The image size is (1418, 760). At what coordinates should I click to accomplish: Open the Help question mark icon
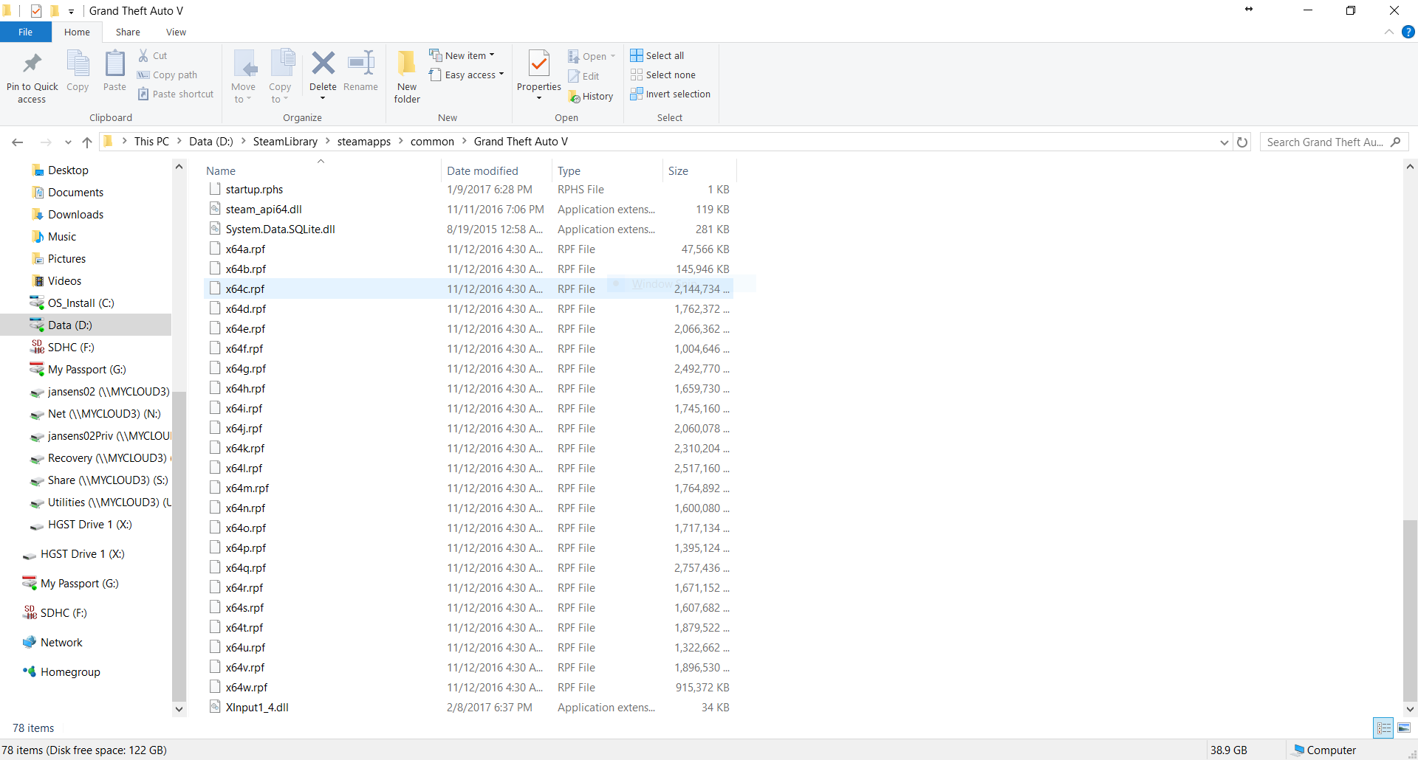click(1408, 32)
